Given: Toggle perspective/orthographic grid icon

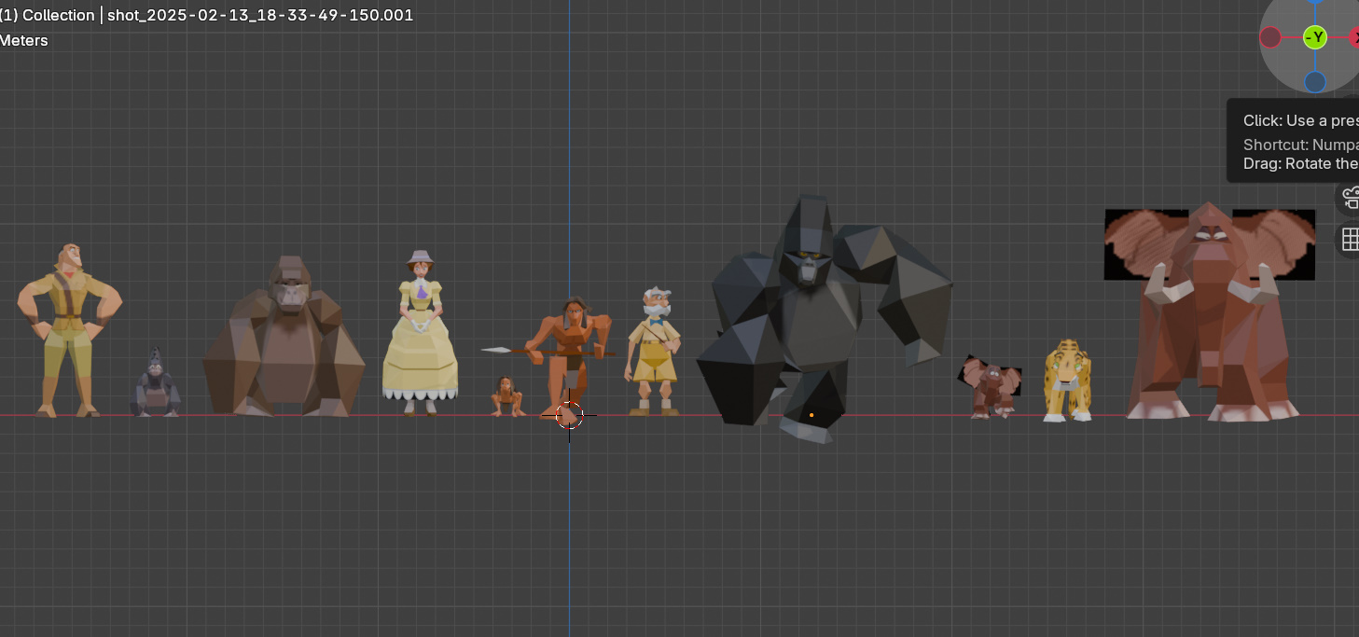Looking at the screenshot, I should point(1351,240).
